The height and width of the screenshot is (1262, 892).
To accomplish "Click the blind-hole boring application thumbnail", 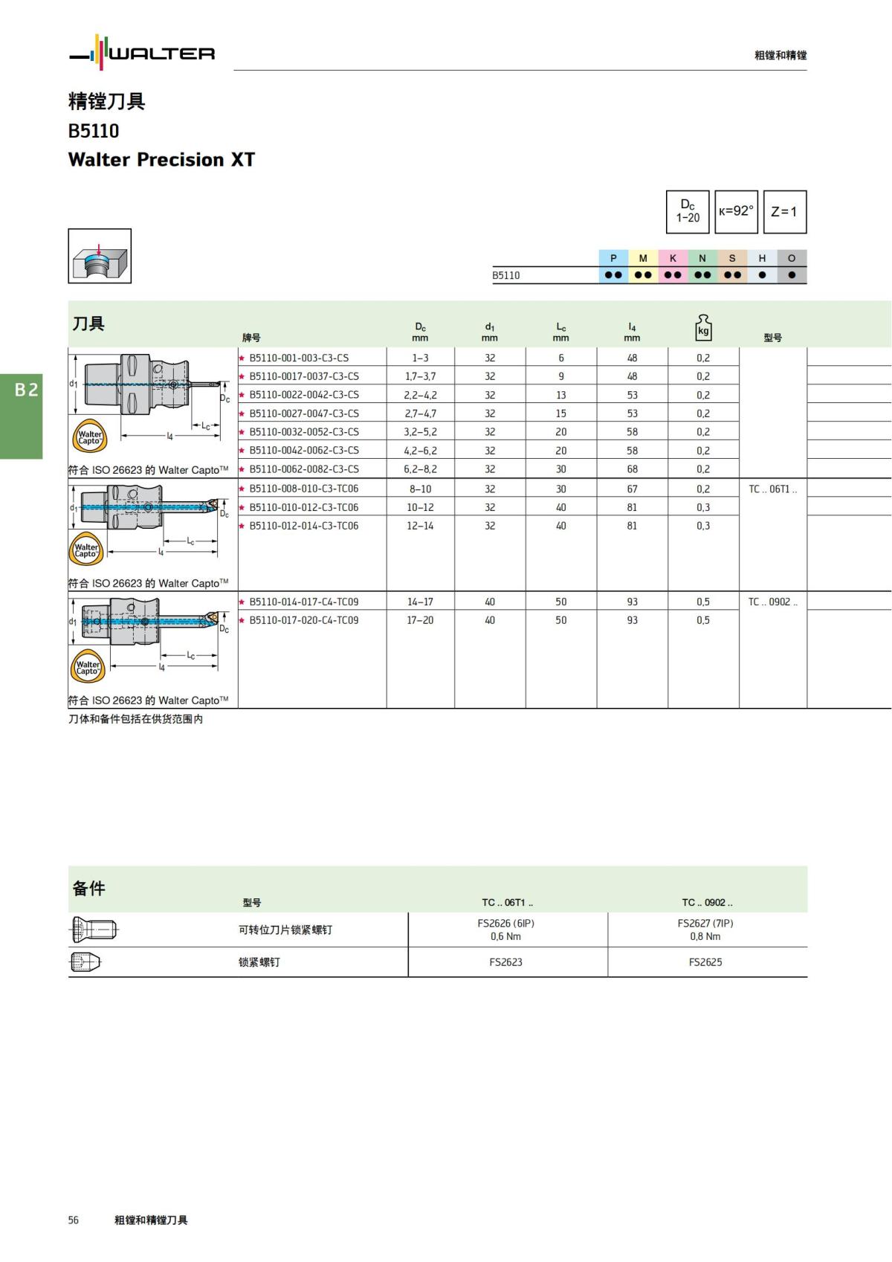I will (100, 256).
